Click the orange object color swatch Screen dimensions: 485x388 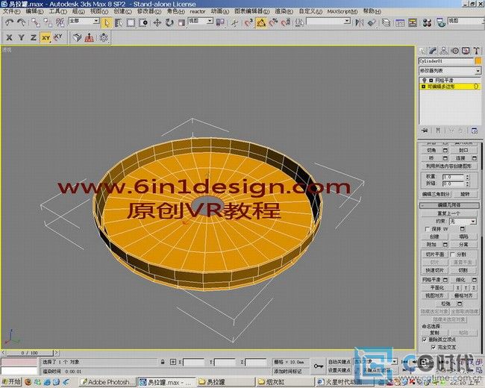pyautogui.click(x=478, y=61)
